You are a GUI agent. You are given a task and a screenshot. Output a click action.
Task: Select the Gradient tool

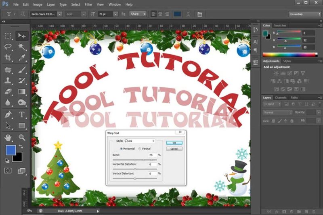pos(22,91)
